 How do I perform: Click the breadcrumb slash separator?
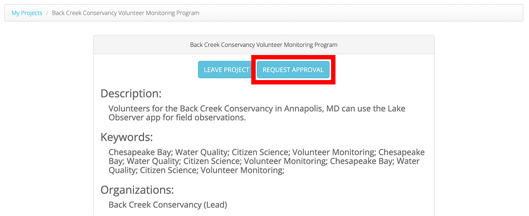tap(47, 13)
